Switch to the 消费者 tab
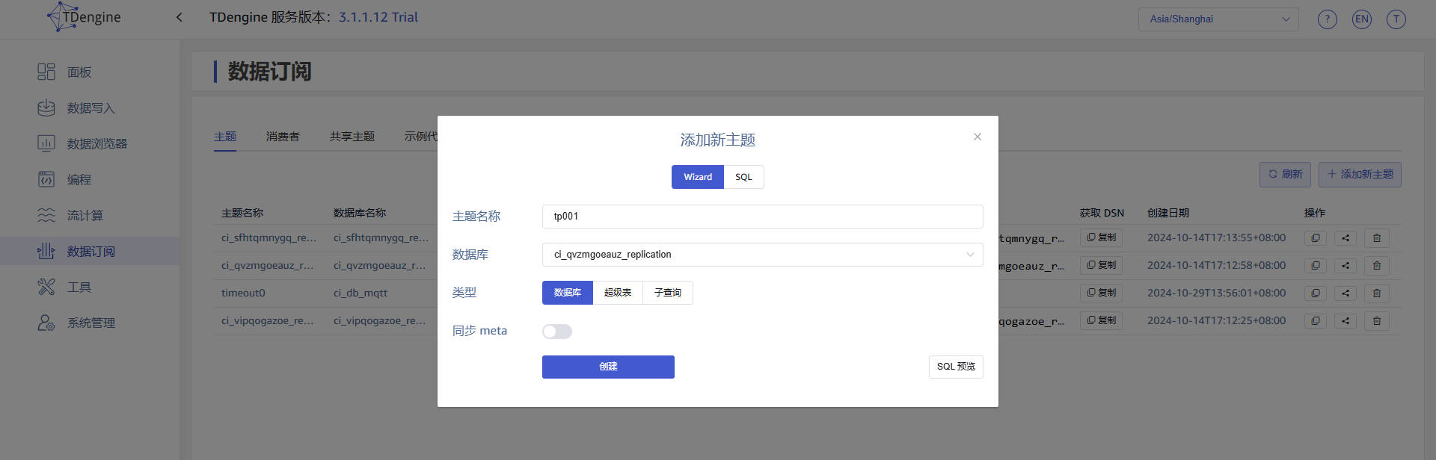The image size is (1436, 460). 283,137
